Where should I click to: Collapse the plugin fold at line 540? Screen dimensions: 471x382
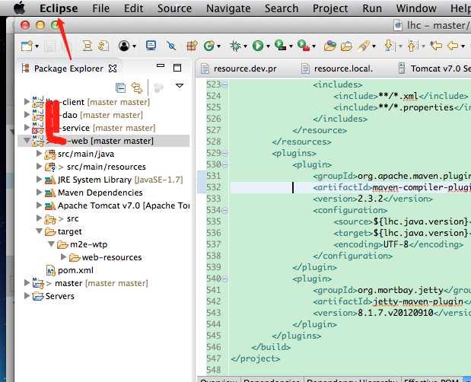point(224,279)
